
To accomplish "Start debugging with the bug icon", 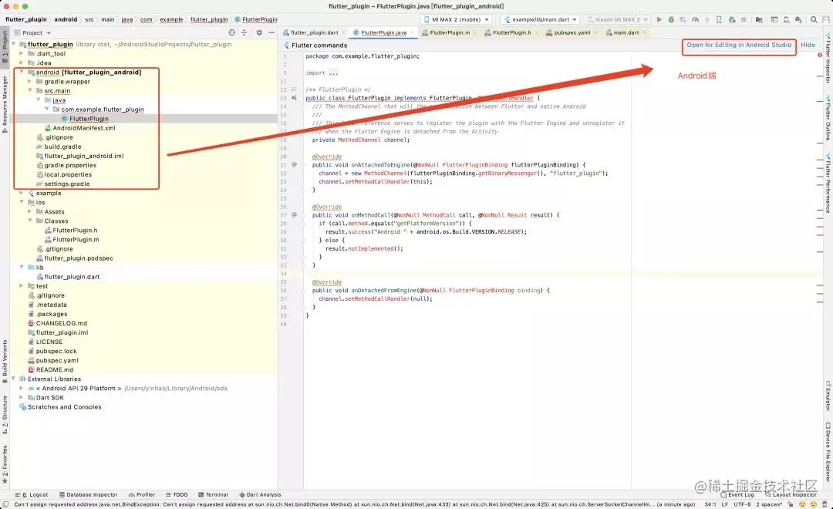I will coord(671,19).
